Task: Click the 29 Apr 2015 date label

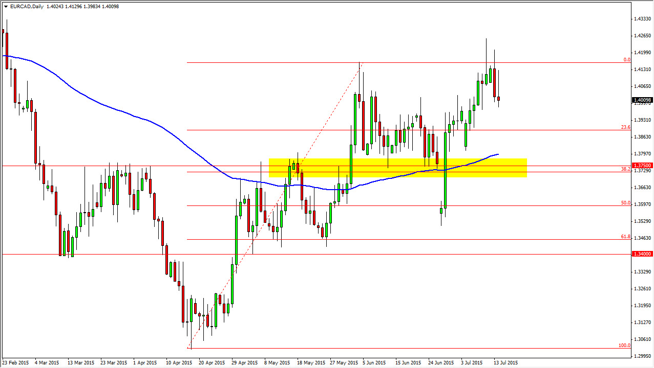Action: [245, 363]
